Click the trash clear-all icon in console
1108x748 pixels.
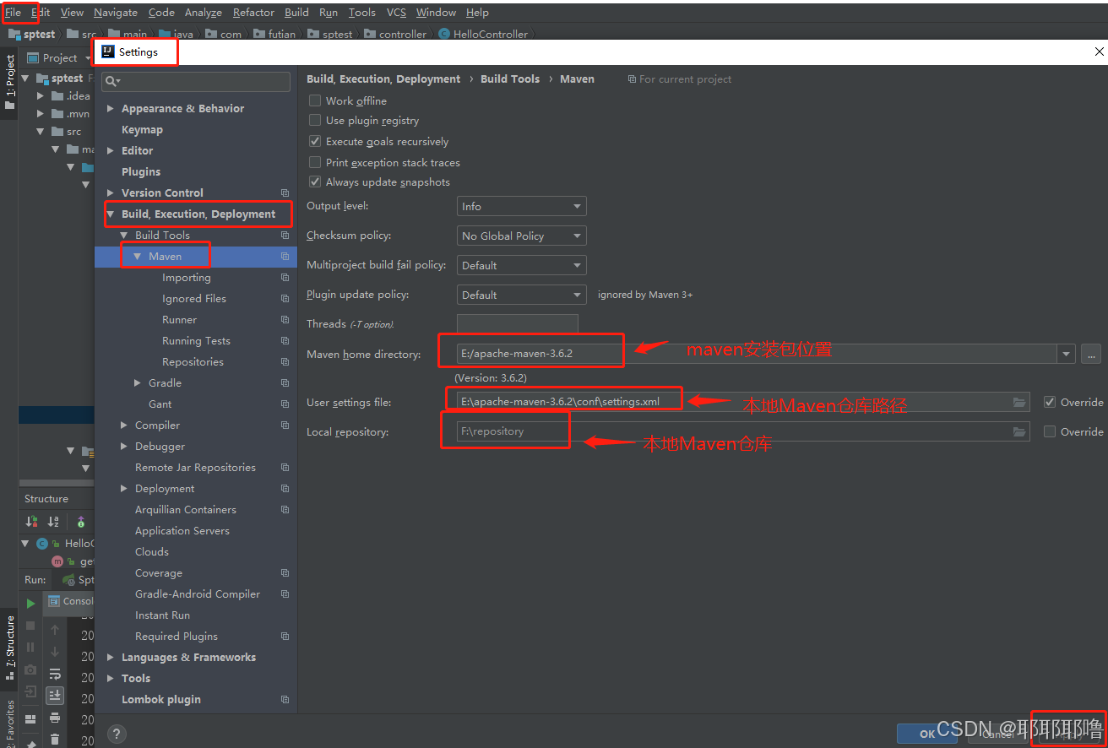[x=55, y=740]
